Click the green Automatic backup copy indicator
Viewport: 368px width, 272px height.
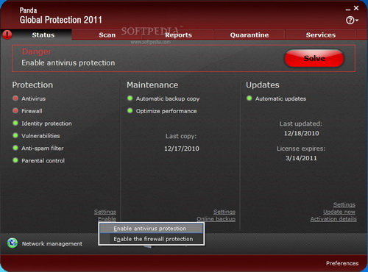pos(130,99)
